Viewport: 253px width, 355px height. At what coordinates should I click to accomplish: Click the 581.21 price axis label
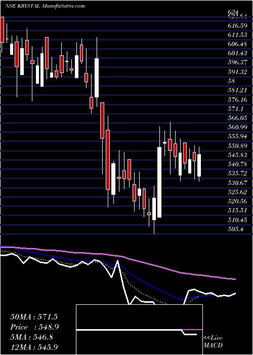tap(237, 90)
